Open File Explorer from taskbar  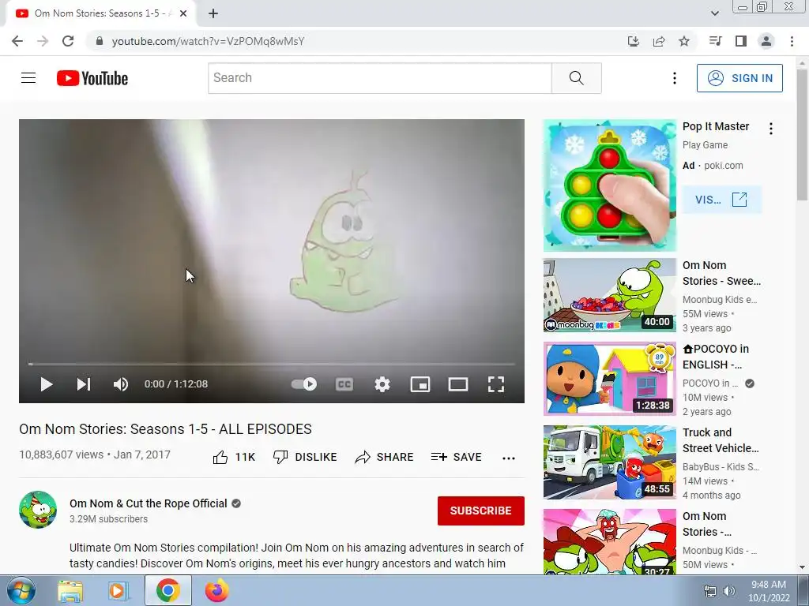tap(70, 590)
